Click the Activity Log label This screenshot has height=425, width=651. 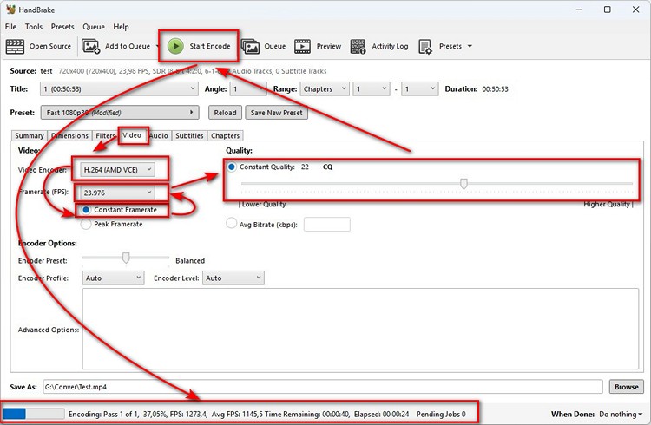coord(390,46)
